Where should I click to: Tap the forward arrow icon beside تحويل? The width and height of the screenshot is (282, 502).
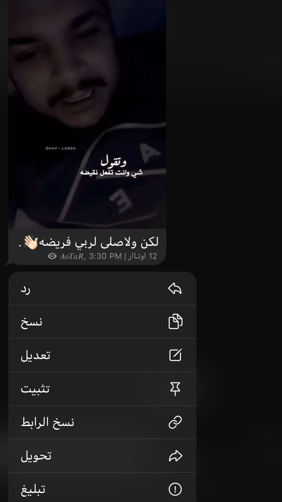[x=175, y=456]
